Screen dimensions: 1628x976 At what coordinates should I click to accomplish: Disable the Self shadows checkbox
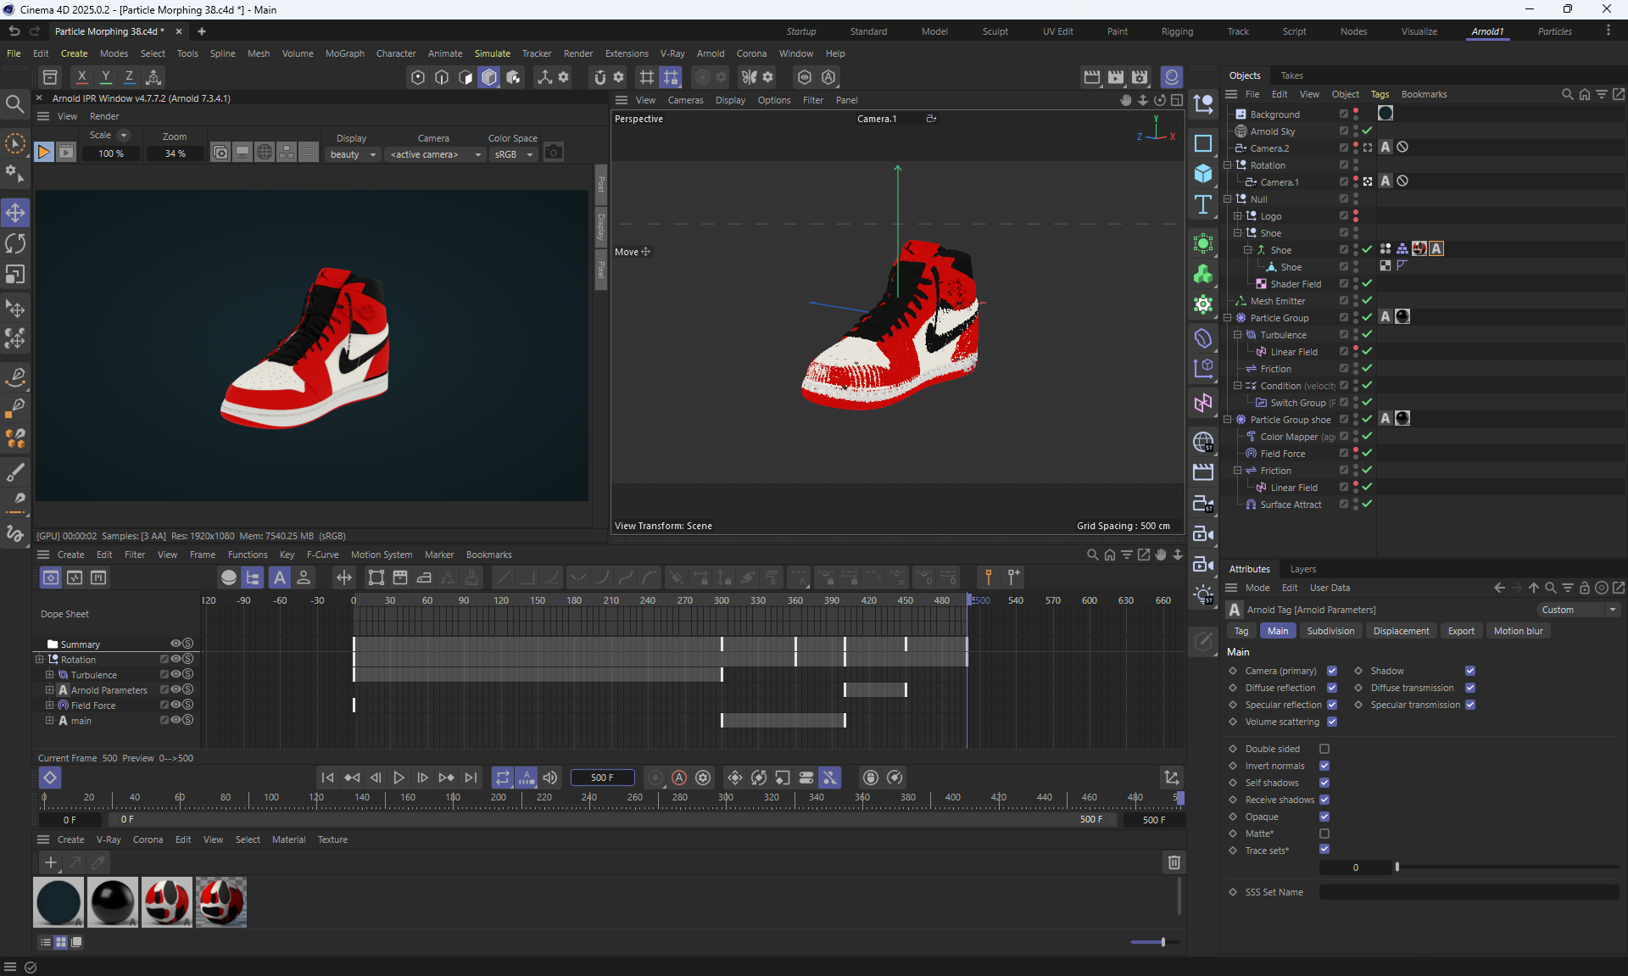tap(1324, 783)
